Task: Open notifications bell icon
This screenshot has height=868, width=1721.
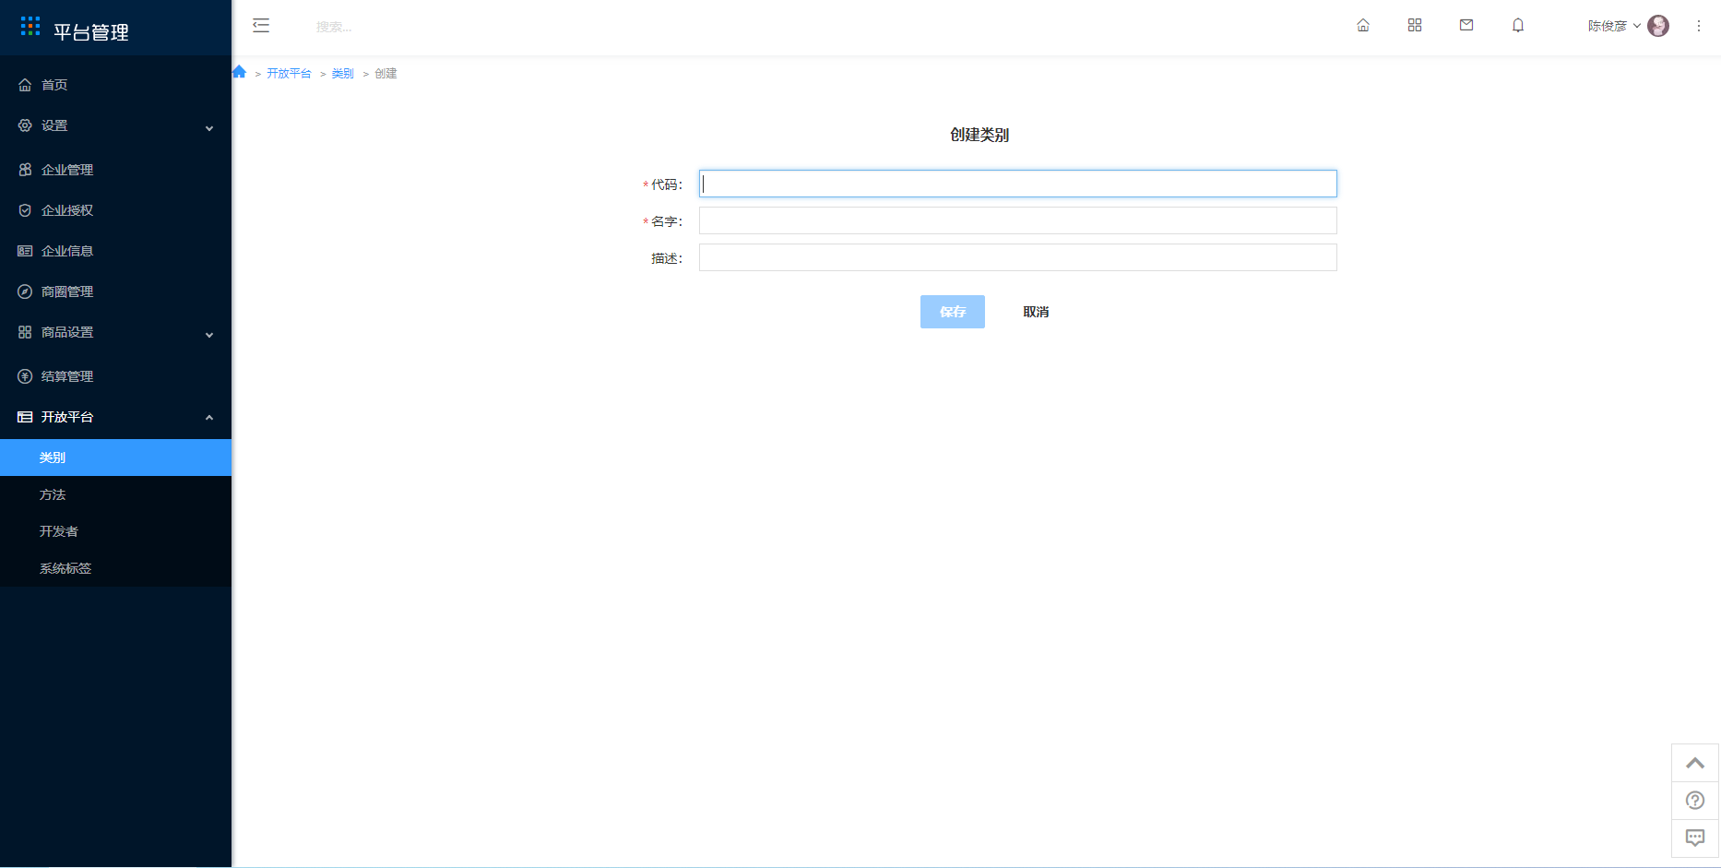Action: point(1518,26)
